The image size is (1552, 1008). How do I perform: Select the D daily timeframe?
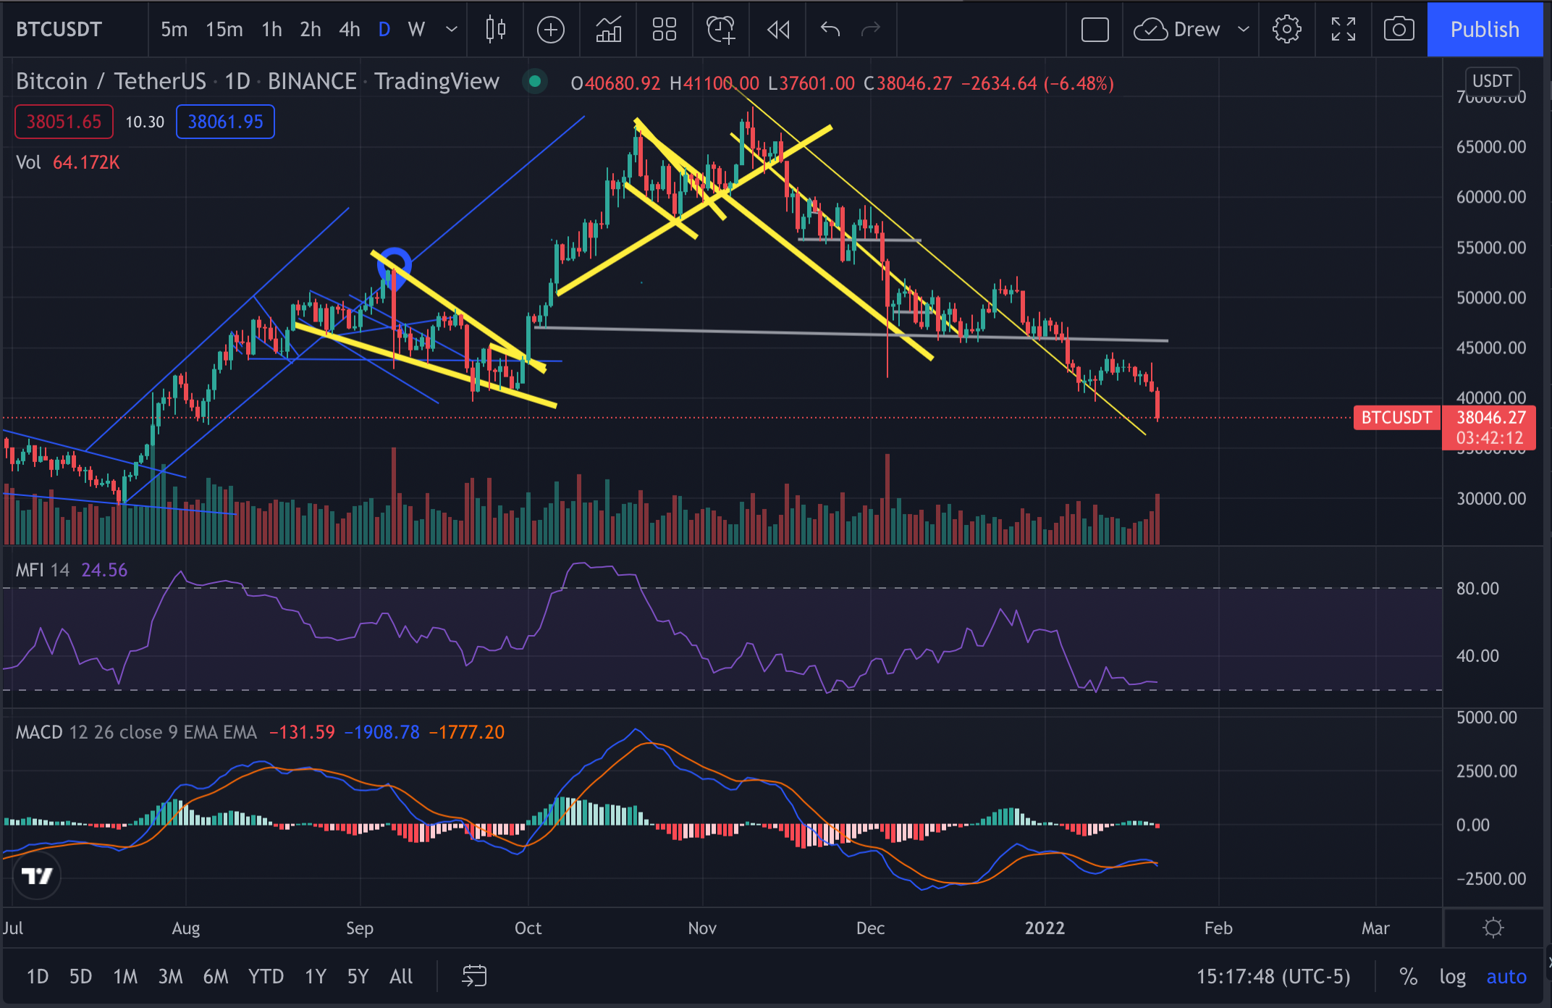(x=384, y=30)
